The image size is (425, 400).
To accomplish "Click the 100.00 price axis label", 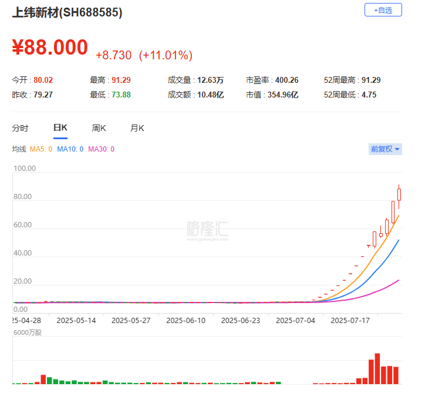I will [x=25, y=169].
